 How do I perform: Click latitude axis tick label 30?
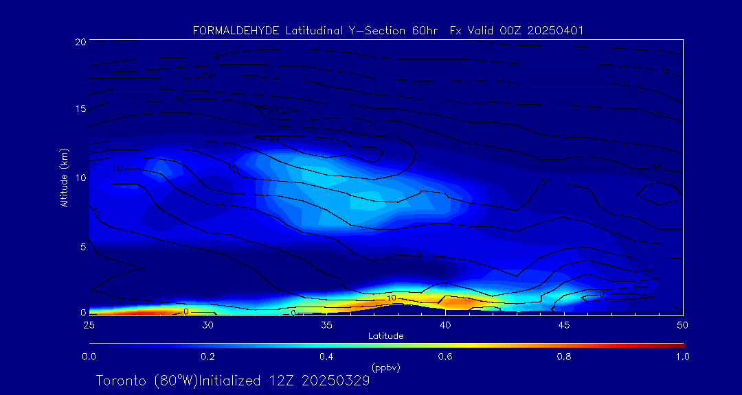207,325
